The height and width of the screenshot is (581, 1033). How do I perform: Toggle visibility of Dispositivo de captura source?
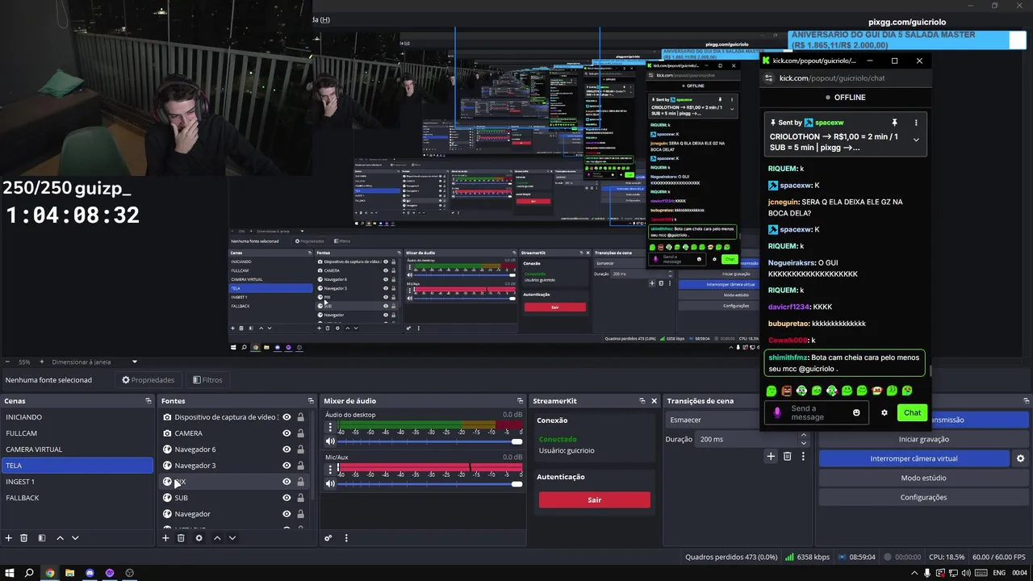click(x=286, y=417)
